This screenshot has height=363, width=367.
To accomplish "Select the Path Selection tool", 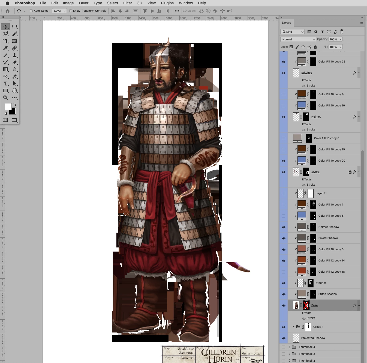I will (15, 84).
